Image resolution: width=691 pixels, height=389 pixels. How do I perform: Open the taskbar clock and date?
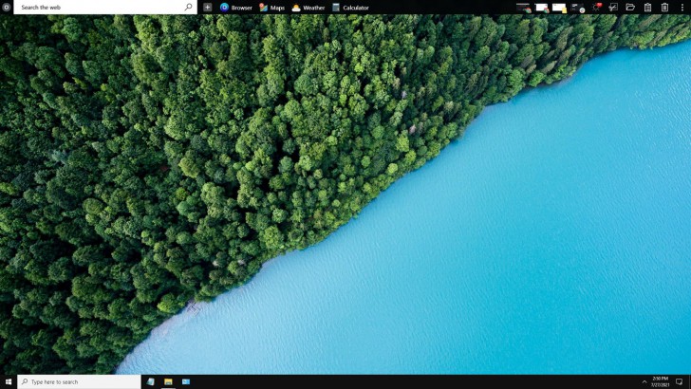661,381
